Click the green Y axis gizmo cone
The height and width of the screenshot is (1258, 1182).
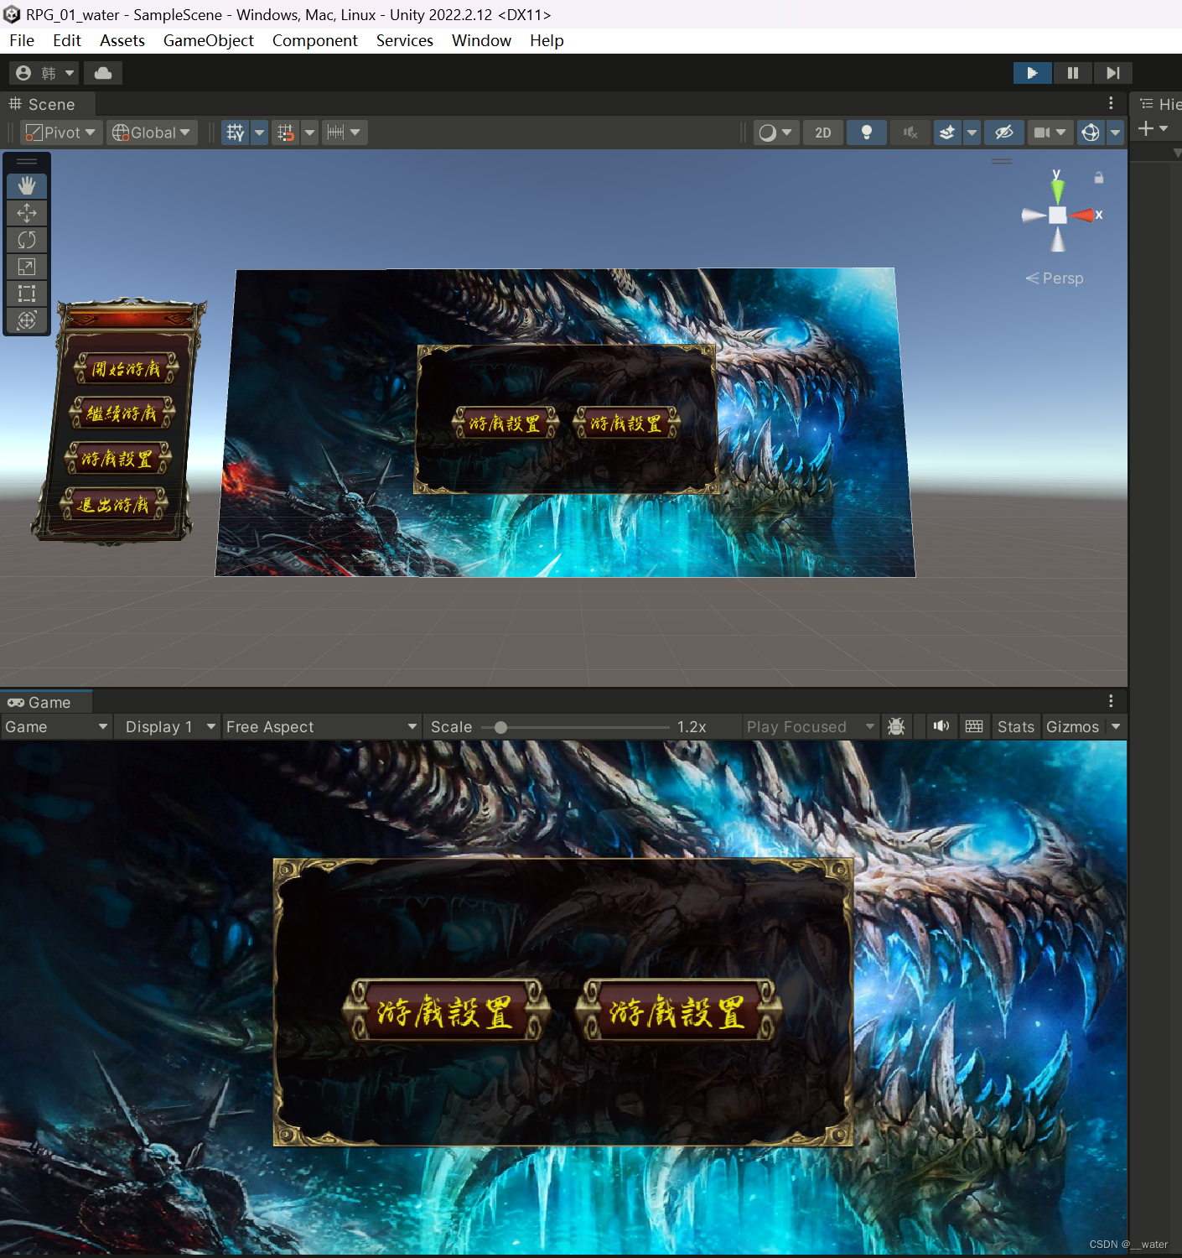pyautogui.click(x=1057, y=190)
